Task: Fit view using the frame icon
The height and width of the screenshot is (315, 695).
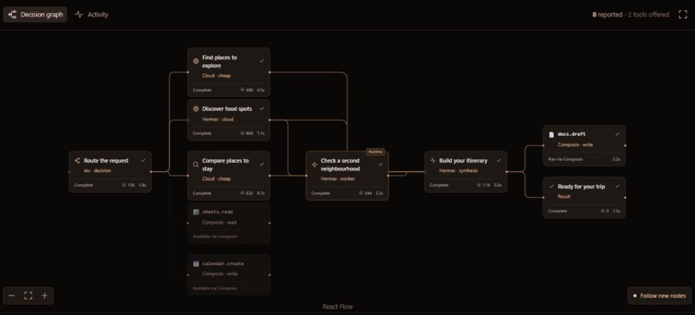Action: coord(28,295)
